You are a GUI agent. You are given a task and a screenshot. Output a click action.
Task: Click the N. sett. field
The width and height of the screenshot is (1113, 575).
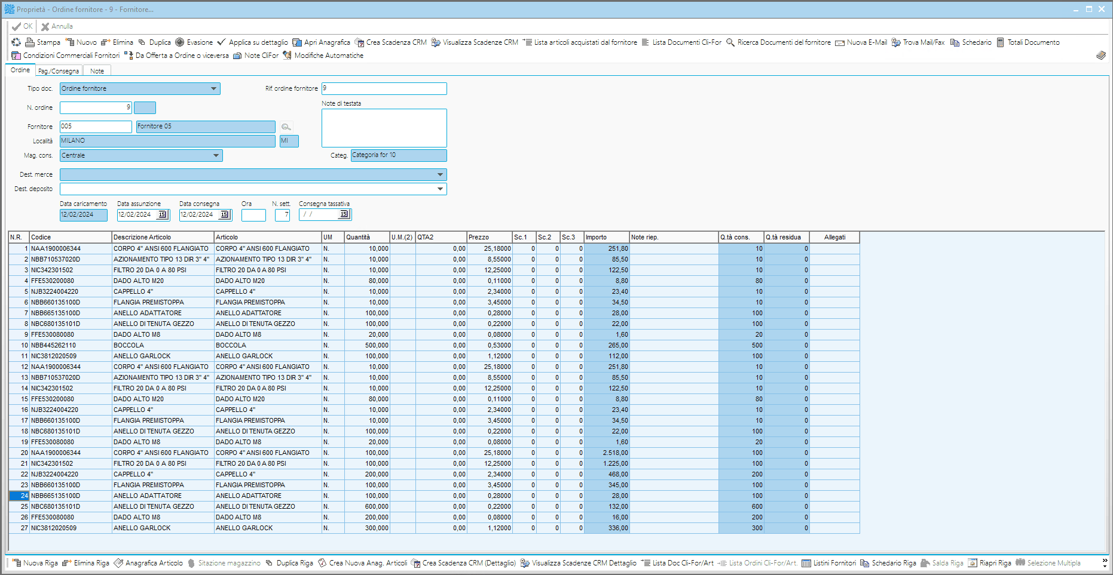coord(282,215)
